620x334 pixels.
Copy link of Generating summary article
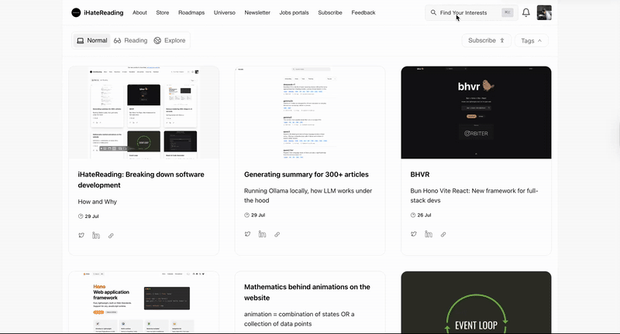pyautogui.click(x=277, y=234)
